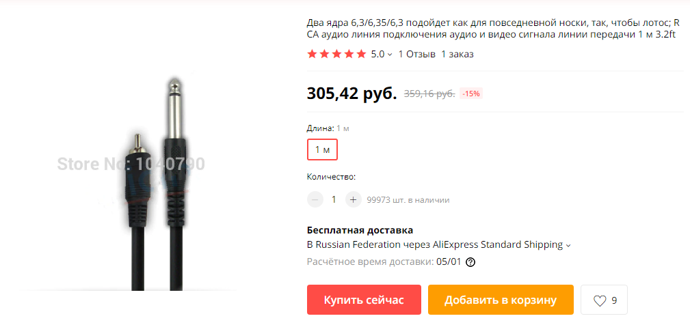Click the first red rating star
690x327 pixels.
coord(312,54)
